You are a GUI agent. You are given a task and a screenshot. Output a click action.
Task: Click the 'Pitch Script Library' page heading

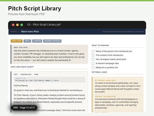[35, 8]
